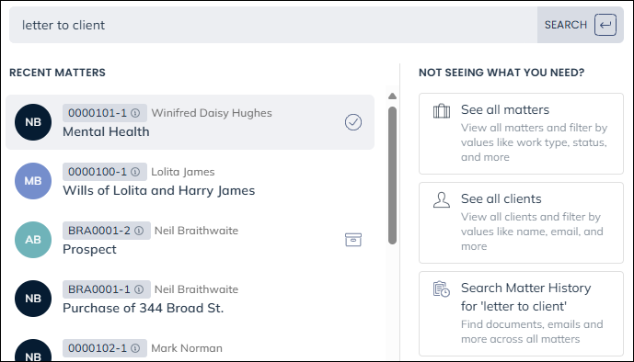Image resolution: width=634 pixels, height=362 pixels.
Task: Click the info icon next to 0000100-1
Action: tap(135, 172)
